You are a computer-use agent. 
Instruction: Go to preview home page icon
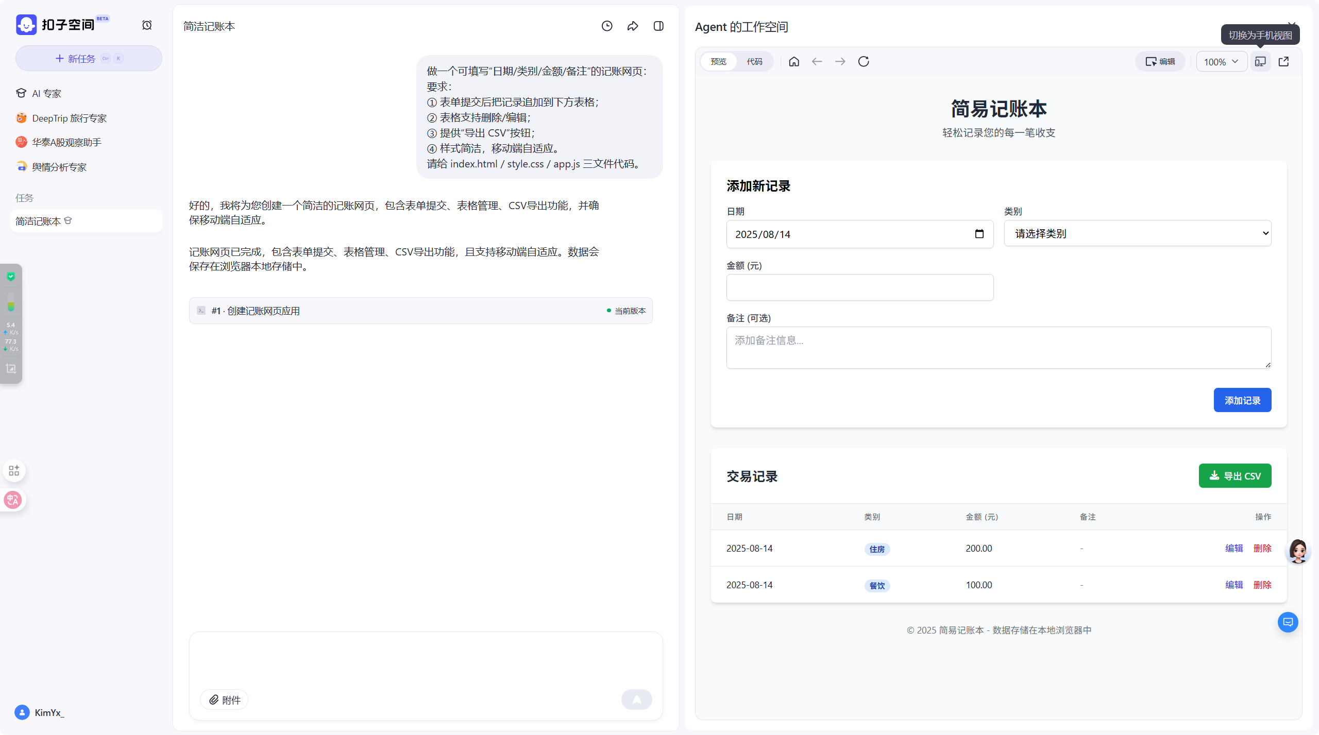(x=794, y=62)
